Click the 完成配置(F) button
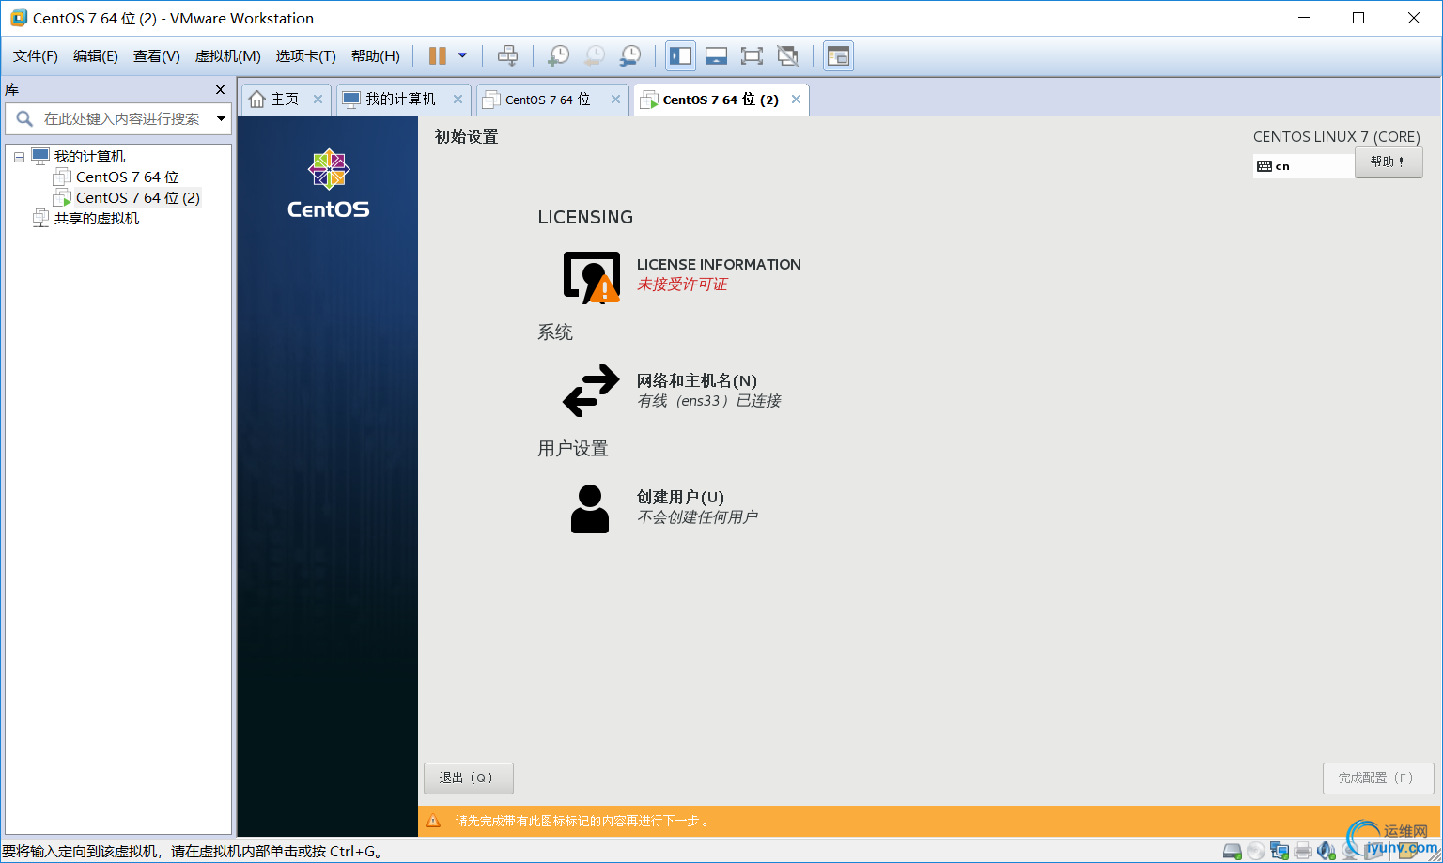This screenshot has width=1443, height=863. tap(1378, 778)
